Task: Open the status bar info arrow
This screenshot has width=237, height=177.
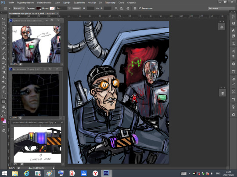Action: [54, 168]
